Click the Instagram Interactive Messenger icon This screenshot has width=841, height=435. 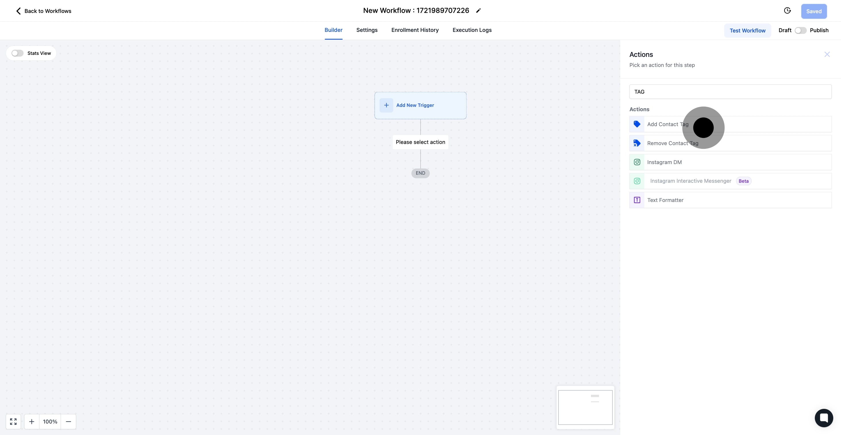click(637, 181)
